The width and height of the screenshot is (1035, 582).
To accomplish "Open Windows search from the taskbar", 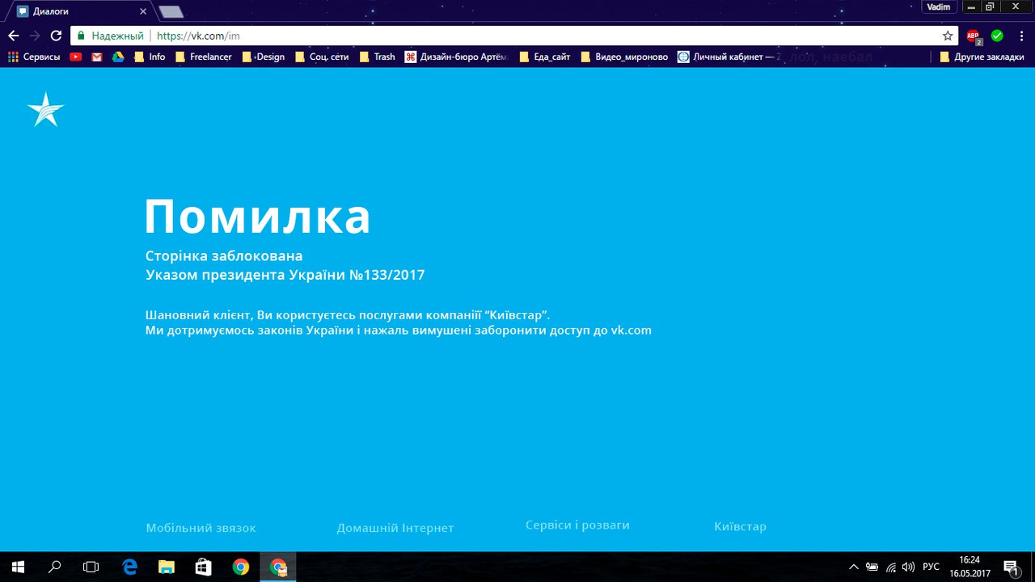I will click(x=55, y=567).
